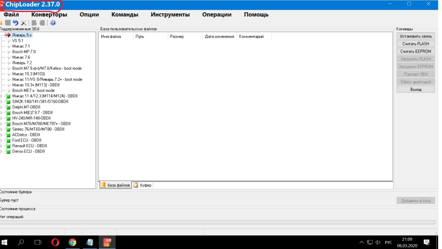Launch Google Chrome from the taskbar
The width and height of the screenshot is (442, 249).
point(72,242)
